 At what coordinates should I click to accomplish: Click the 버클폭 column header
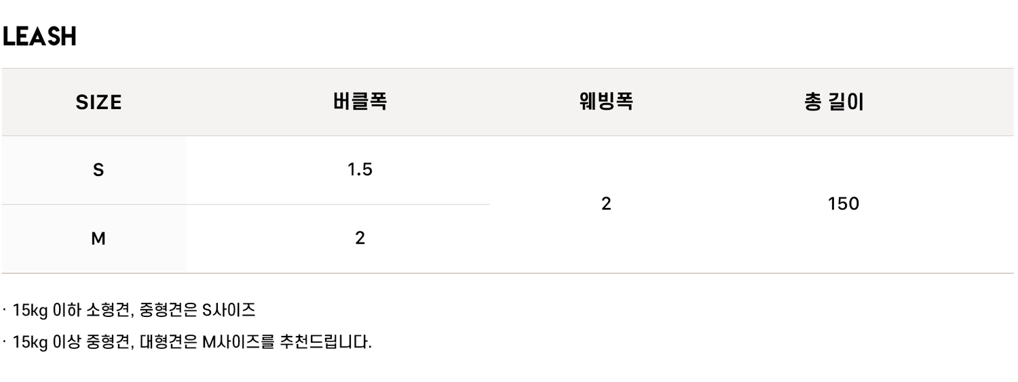(x=360, y=102)
